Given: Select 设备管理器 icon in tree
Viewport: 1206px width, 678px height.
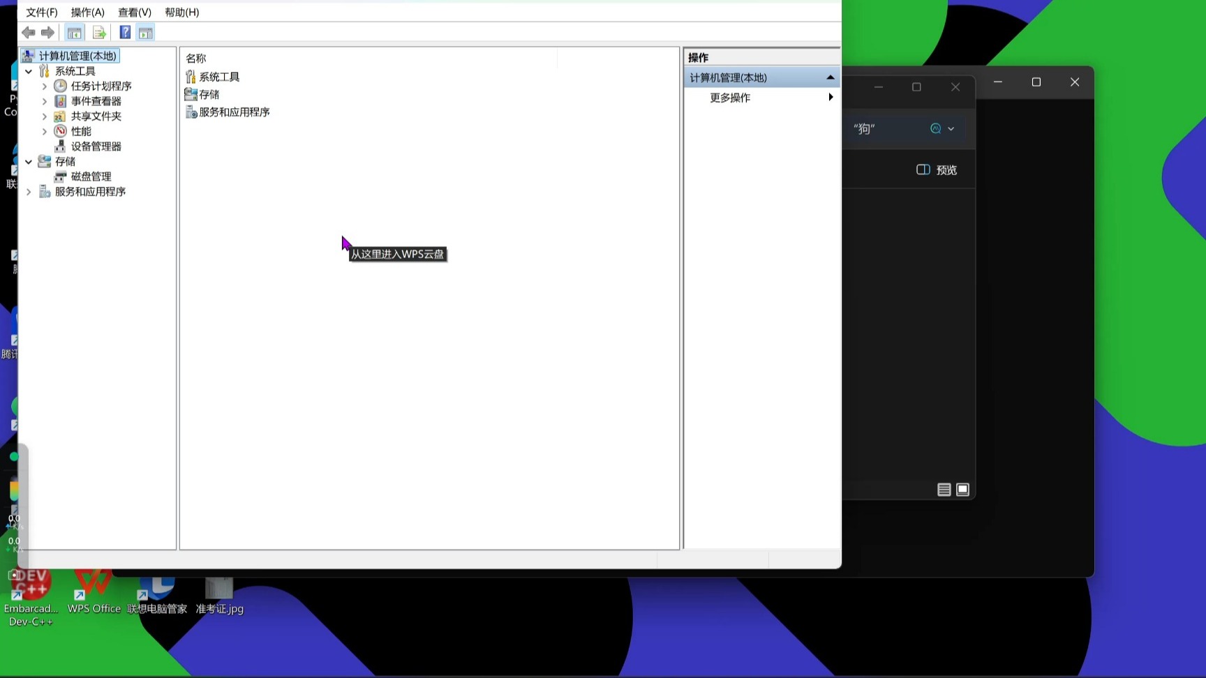Looking at the screenshot, I should tap(61, 146).
